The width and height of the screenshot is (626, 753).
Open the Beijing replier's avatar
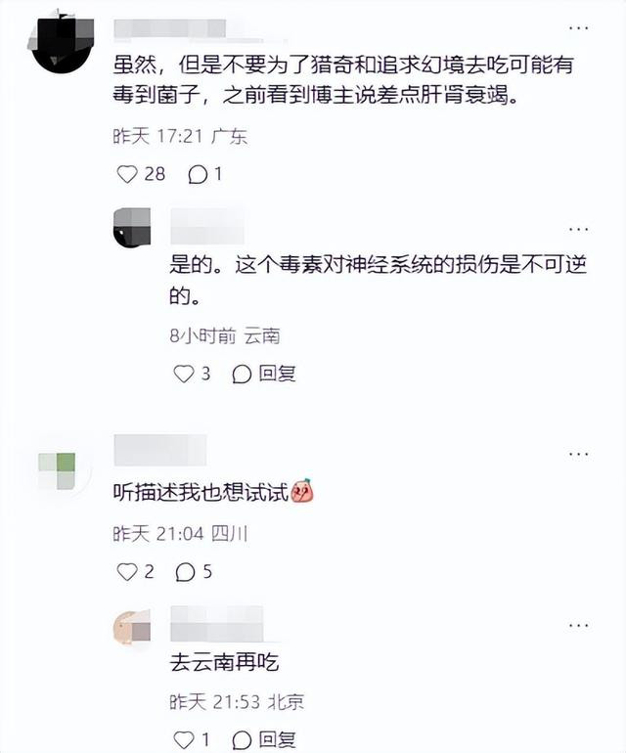[132, 628]
